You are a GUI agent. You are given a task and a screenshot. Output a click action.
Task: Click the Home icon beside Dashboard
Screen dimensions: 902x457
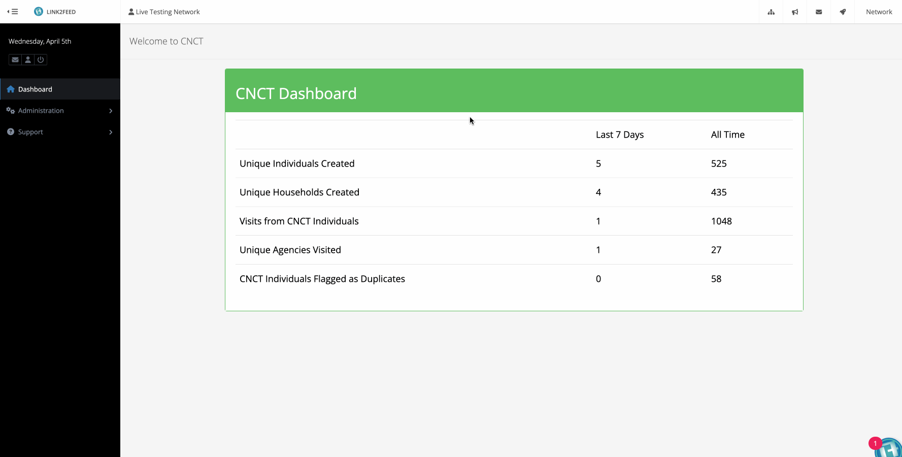[x=10, y=89]
